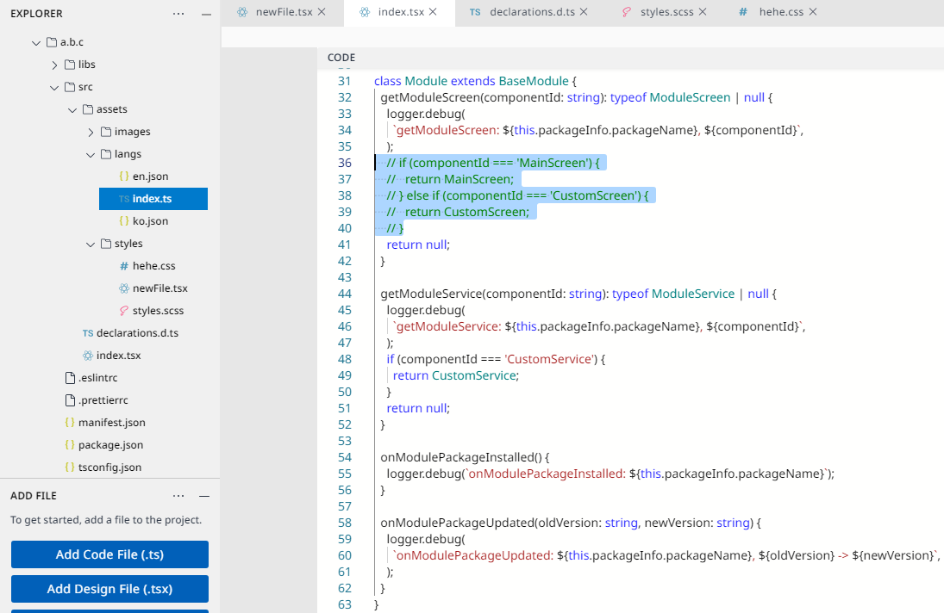The height and width of the screenshot is (613, 944).
Task: Click the file icon beside .eslintrc
Action: coord(70,378)
